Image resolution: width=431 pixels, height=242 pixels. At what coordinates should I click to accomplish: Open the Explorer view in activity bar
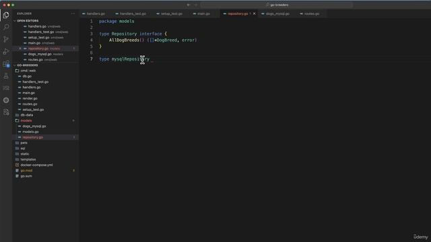(x=6, y=15)
